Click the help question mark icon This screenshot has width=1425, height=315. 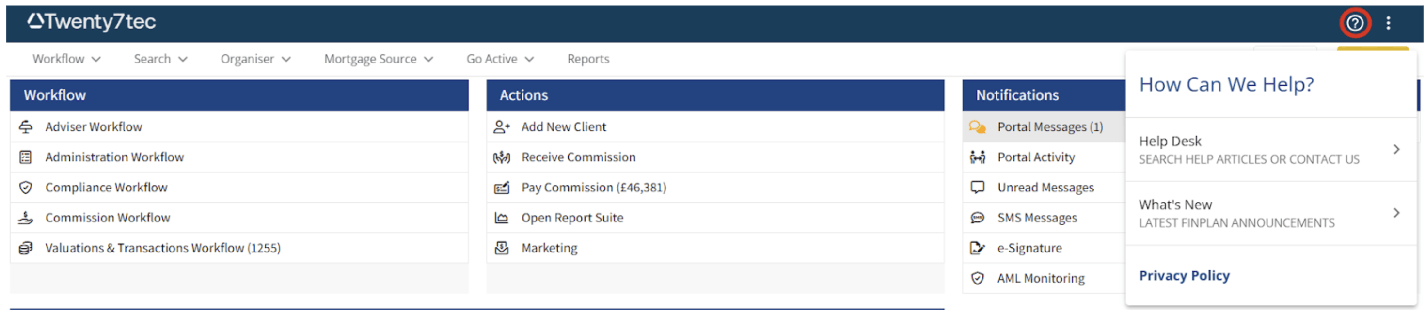(x=1354, y=23)
